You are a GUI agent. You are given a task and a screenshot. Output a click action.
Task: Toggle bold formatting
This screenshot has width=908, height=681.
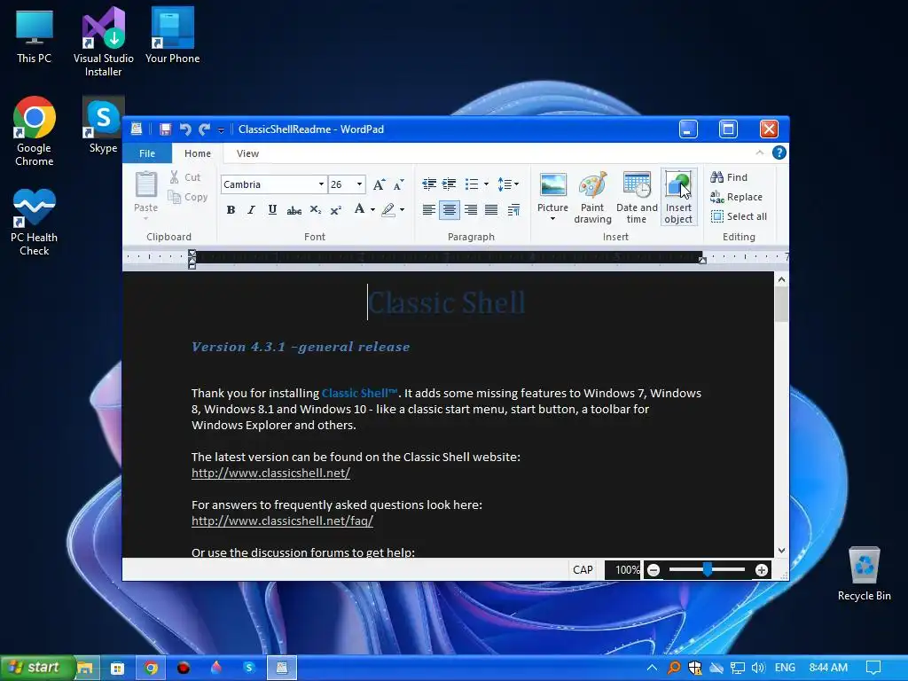point(231,209)
